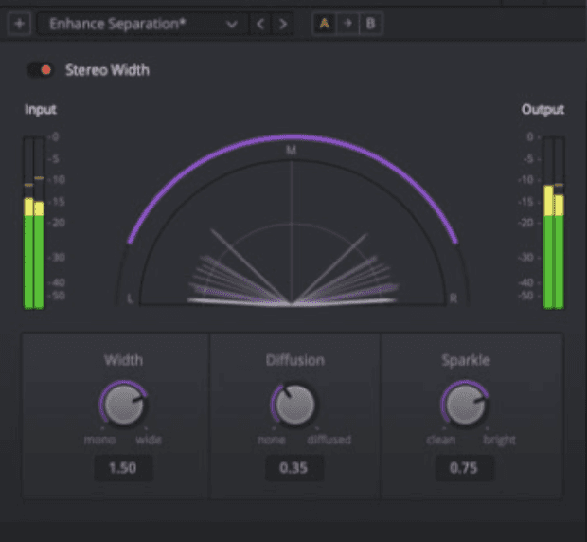
Task: Adjust the Sparkle knob
Action: click(x=465, y=405)
